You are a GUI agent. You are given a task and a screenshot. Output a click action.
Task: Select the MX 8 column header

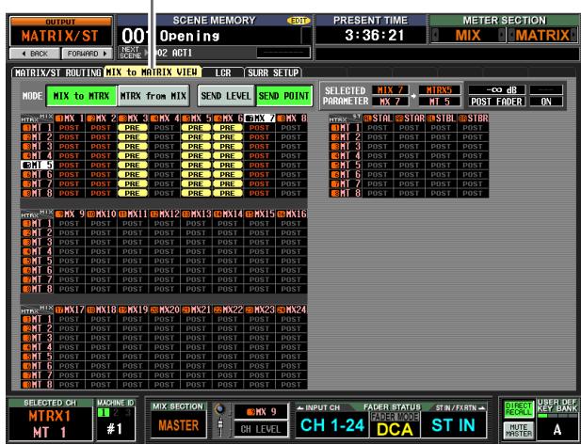pos(291,119)
